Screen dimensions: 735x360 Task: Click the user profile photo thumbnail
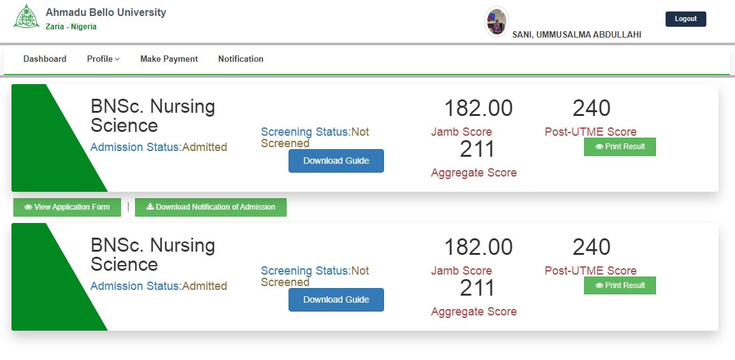point(496,22)
